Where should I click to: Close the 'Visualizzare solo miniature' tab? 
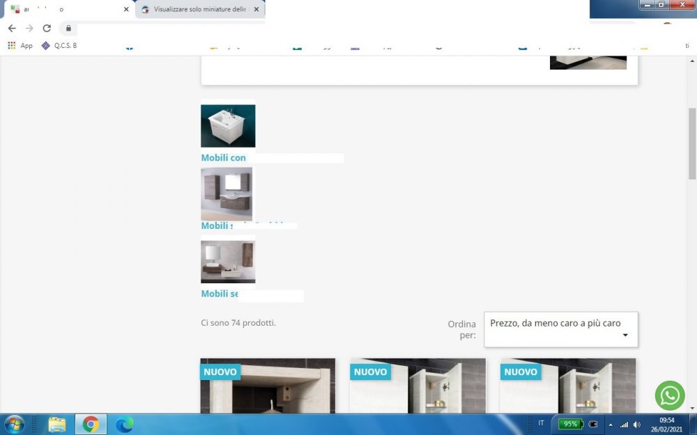click(x=256, y=9)
